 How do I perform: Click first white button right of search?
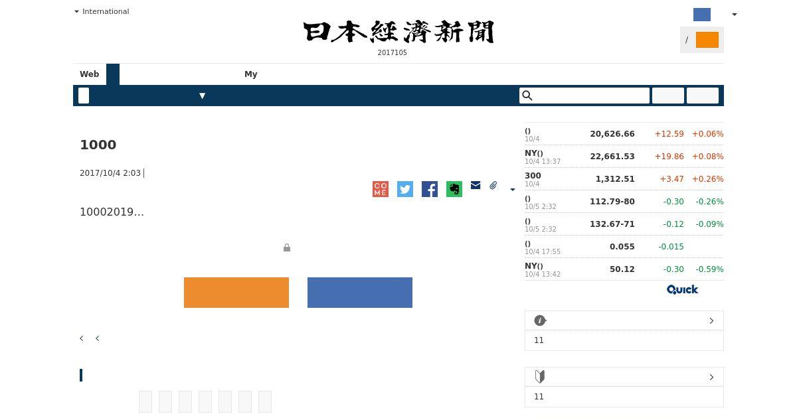pyautogui.click(x=668, y=96)
